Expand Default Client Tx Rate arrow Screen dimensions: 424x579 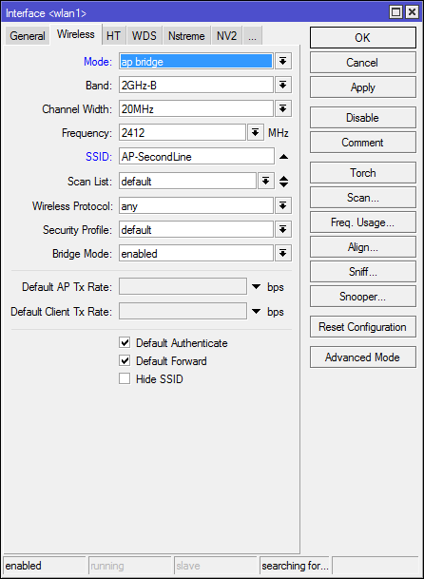[x=256, y=311]
